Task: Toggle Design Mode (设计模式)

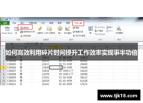Action: pyautogui.click(x=67, y=30)
